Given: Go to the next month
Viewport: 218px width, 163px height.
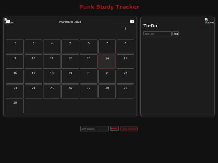Looking at the screenshot, I should (x=132, y=21).
